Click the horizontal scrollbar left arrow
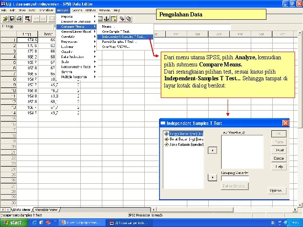The width and height of the screenshot is (303, 227). (154, 209)
